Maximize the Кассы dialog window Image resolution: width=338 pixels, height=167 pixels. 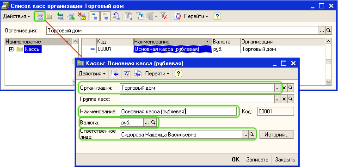click(284, 63)
